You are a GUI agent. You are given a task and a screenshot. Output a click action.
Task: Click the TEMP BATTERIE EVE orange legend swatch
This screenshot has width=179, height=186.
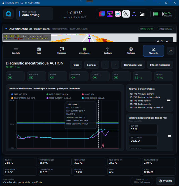click(x=12, y=98)
